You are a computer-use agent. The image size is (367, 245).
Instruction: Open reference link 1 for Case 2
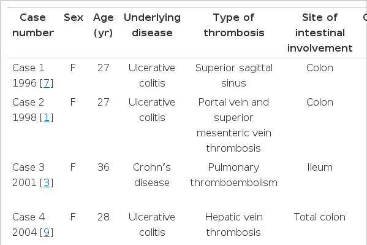pyautogui.click(x=47, y=117)
